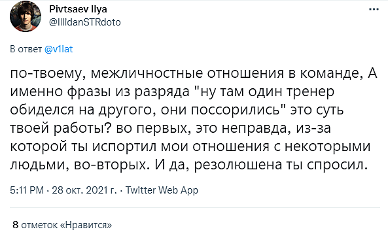Open the 5:11 PM timestamp link
The width and height of the screenshot is (388, 238).
[27, 190]
